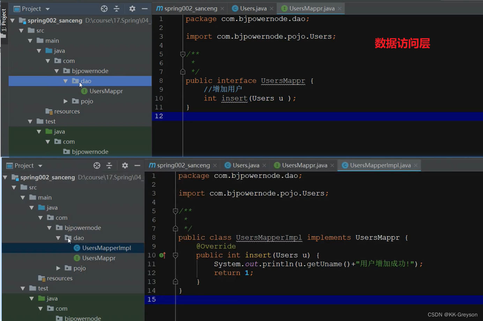This screenshot has height=321, width=483.
Task: Fold insert method at line 10 lower editor
Action: (x=176, y=255)
